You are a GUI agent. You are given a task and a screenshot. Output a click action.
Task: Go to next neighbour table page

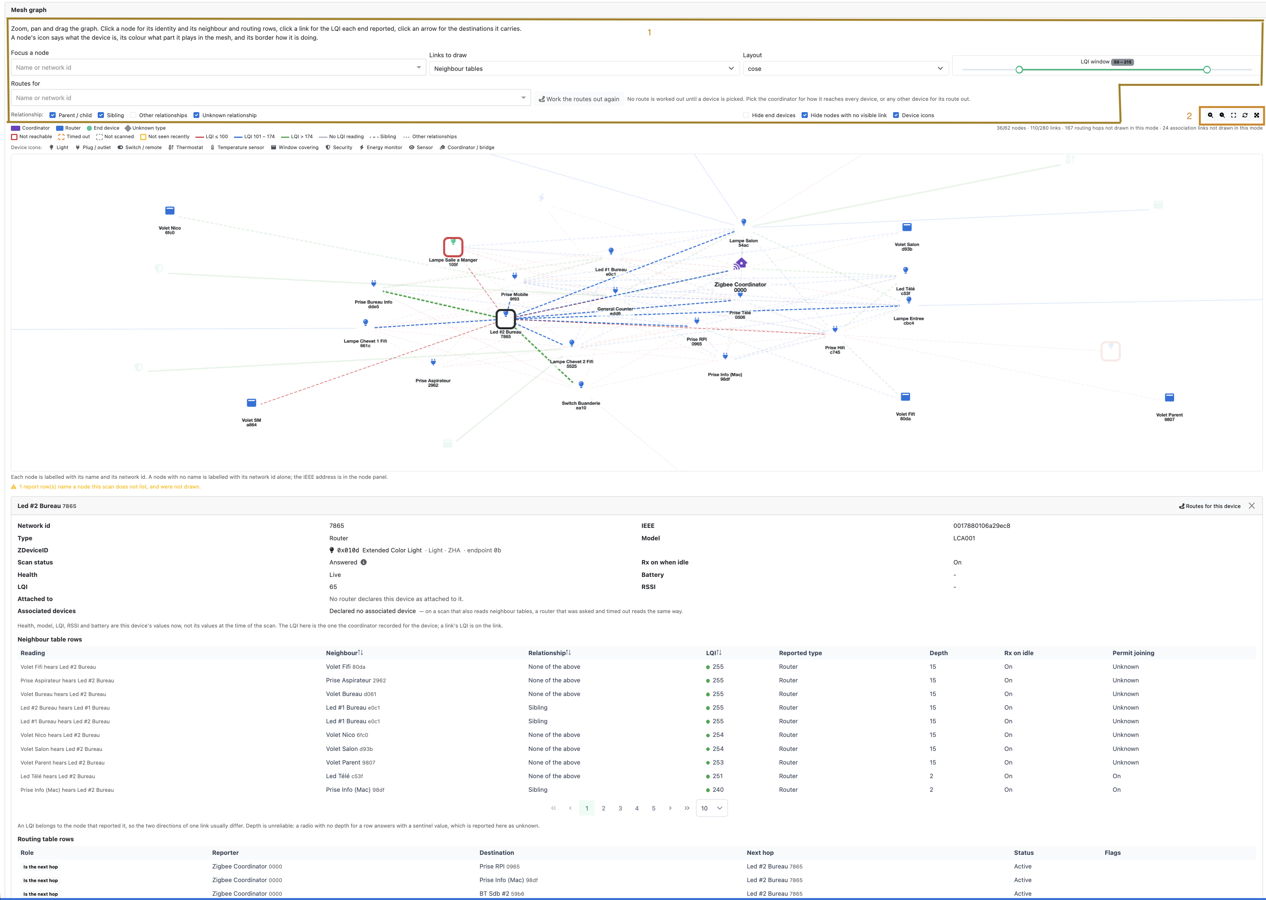tap(670, 808)
